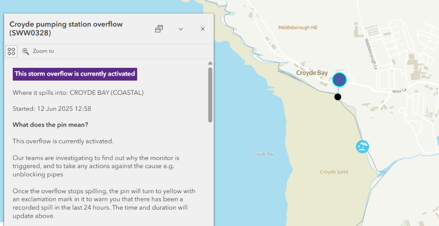Click the Zoom to label
This screenshot has height=226, width=439.
click(43, 51)
